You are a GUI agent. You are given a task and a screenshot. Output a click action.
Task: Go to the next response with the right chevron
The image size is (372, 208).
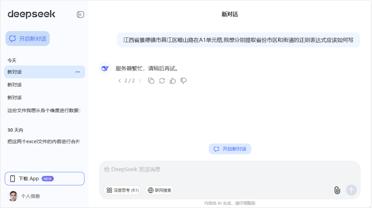[x=140, y=80]
